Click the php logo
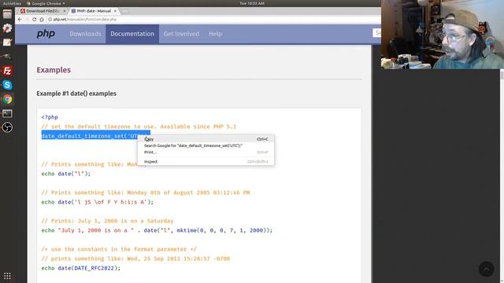The width and height of the screenshot is (504, 283). pos(46,34)
